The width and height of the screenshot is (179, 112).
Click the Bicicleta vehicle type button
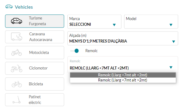pyautogui.click(x=35, y=84)
